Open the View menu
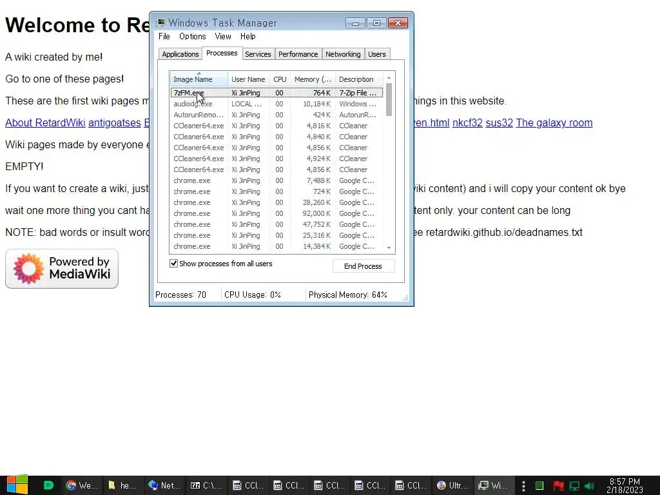The image size is (660, 495). [x=223, y=36]
